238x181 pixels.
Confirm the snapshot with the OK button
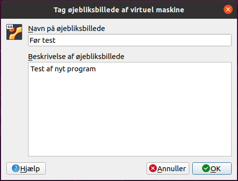[212, 168]
